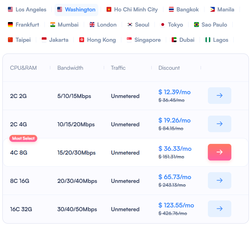The image size is (252, 225).
Task: Click the struck-through $ 84.15/mo price
Action: tap(171, 128)
